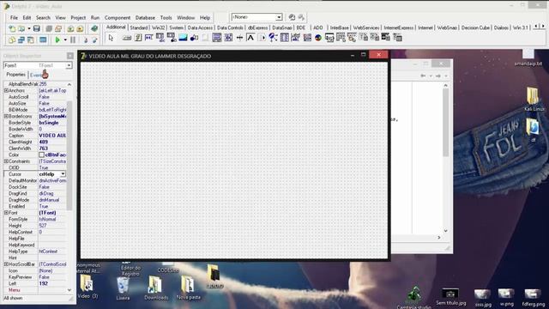
Task: Open the Project menu
Action: pyautogui.click(x=78, y=17)
